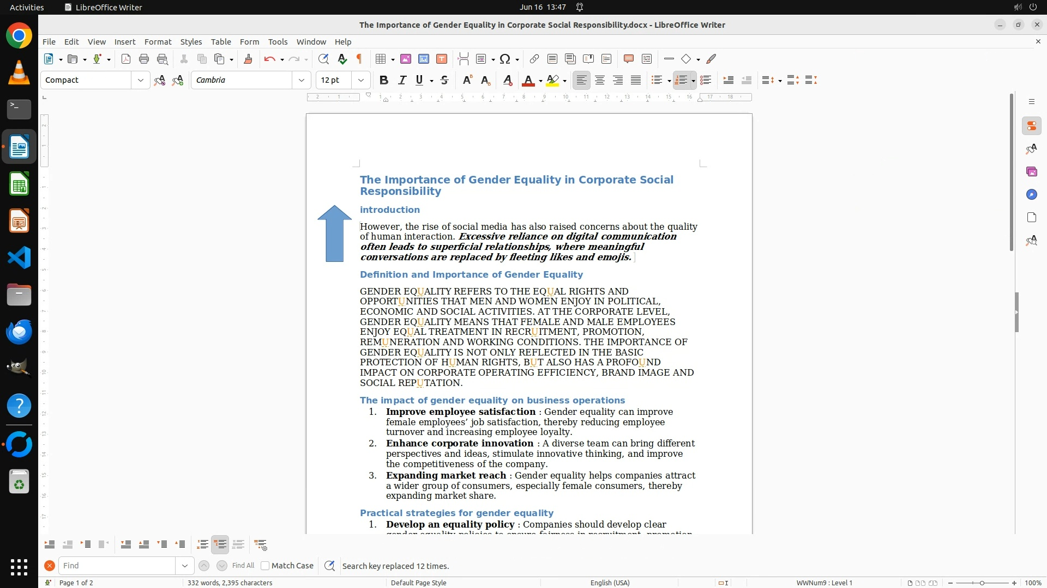This screenshot has height=588, width=1047.
Task: Click the Clone Formatting paintbrush icon
Action: click(x=248, y=59)
